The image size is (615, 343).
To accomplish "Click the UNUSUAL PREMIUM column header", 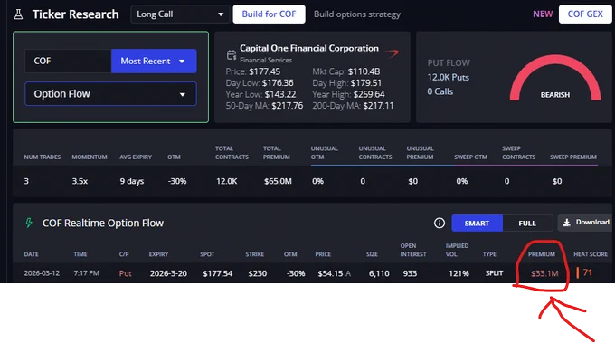I will tap(420, 153).
